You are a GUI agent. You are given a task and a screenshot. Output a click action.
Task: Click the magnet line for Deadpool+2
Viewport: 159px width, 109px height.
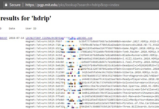pos(92,65)
